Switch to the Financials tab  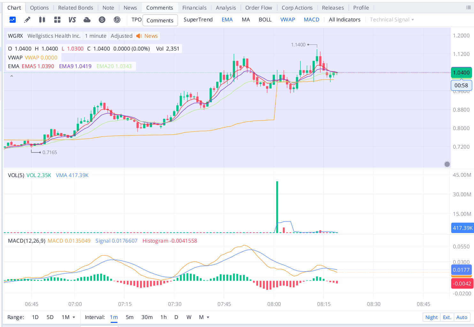[194, 8]
